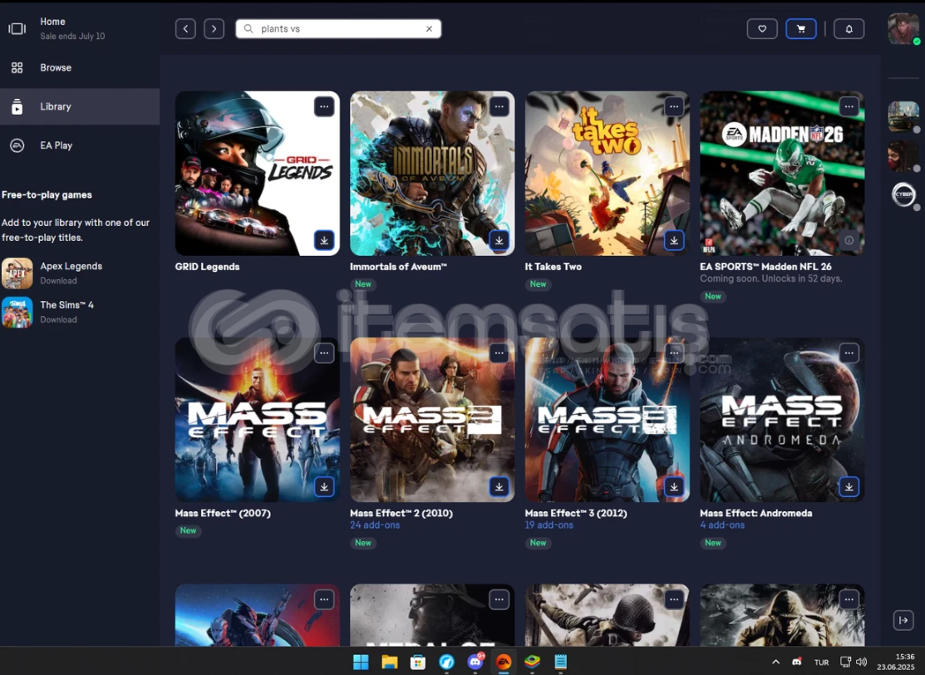925x675 pixels.
Task: Click the EA app taskbar icon
Action: pos(503,662)
